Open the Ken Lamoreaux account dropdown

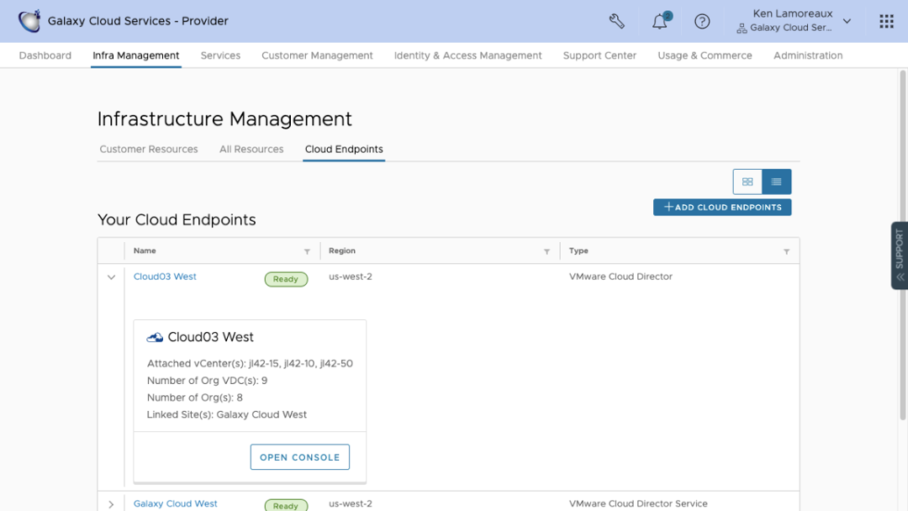tap(847, 21)
